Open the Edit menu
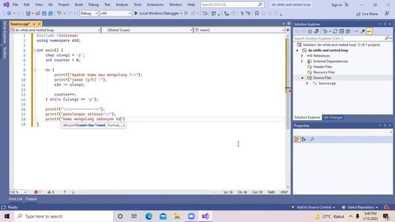 click(x=27, y=4)
